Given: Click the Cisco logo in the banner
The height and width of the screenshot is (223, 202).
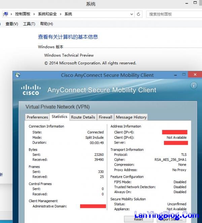Looking at the screenshot, I should pos(31,90).
